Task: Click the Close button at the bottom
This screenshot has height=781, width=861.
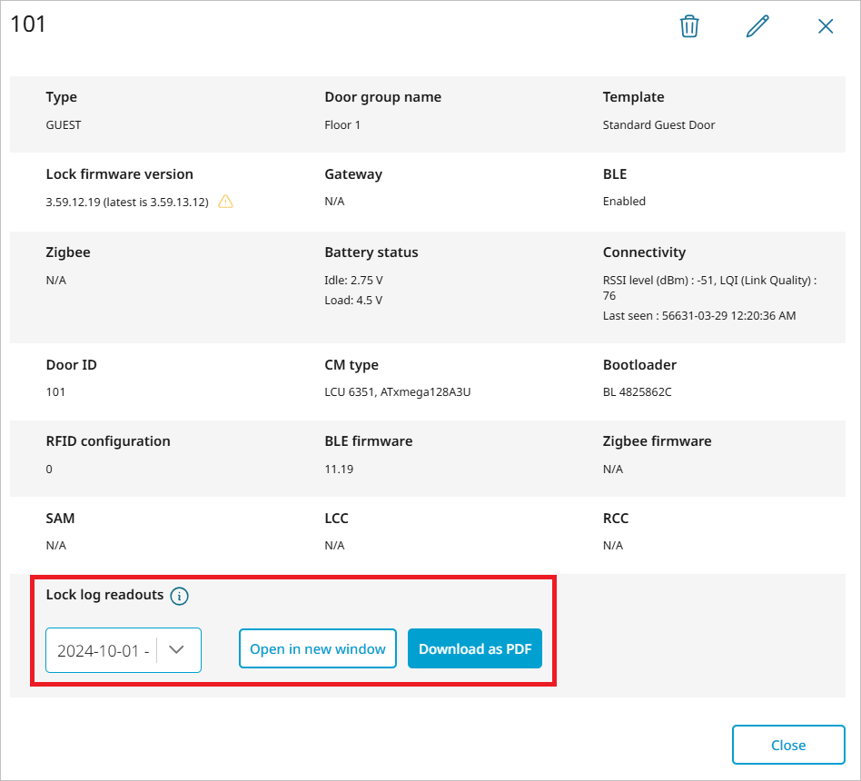Action: coord(787,745)
